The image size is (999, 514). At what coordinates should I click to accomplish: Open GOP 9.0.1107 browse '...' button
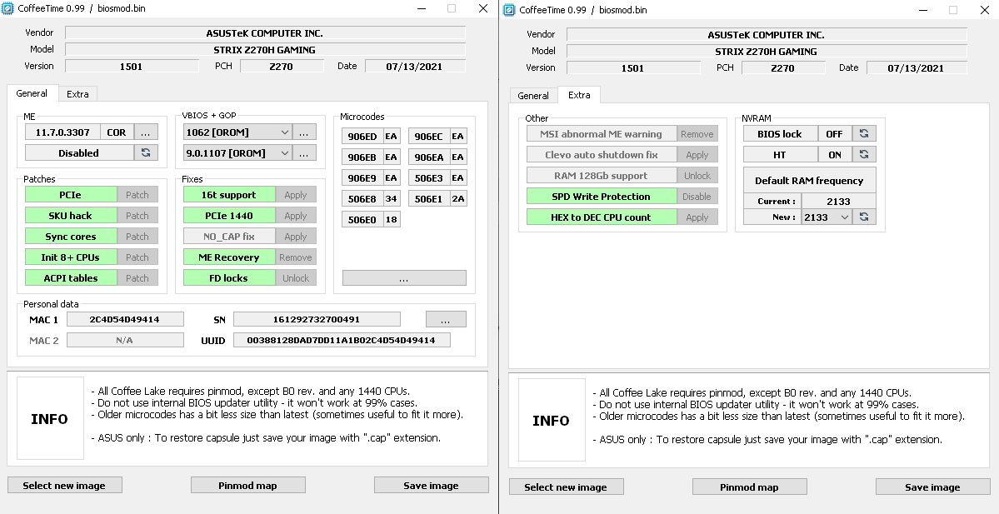point(304,152)
